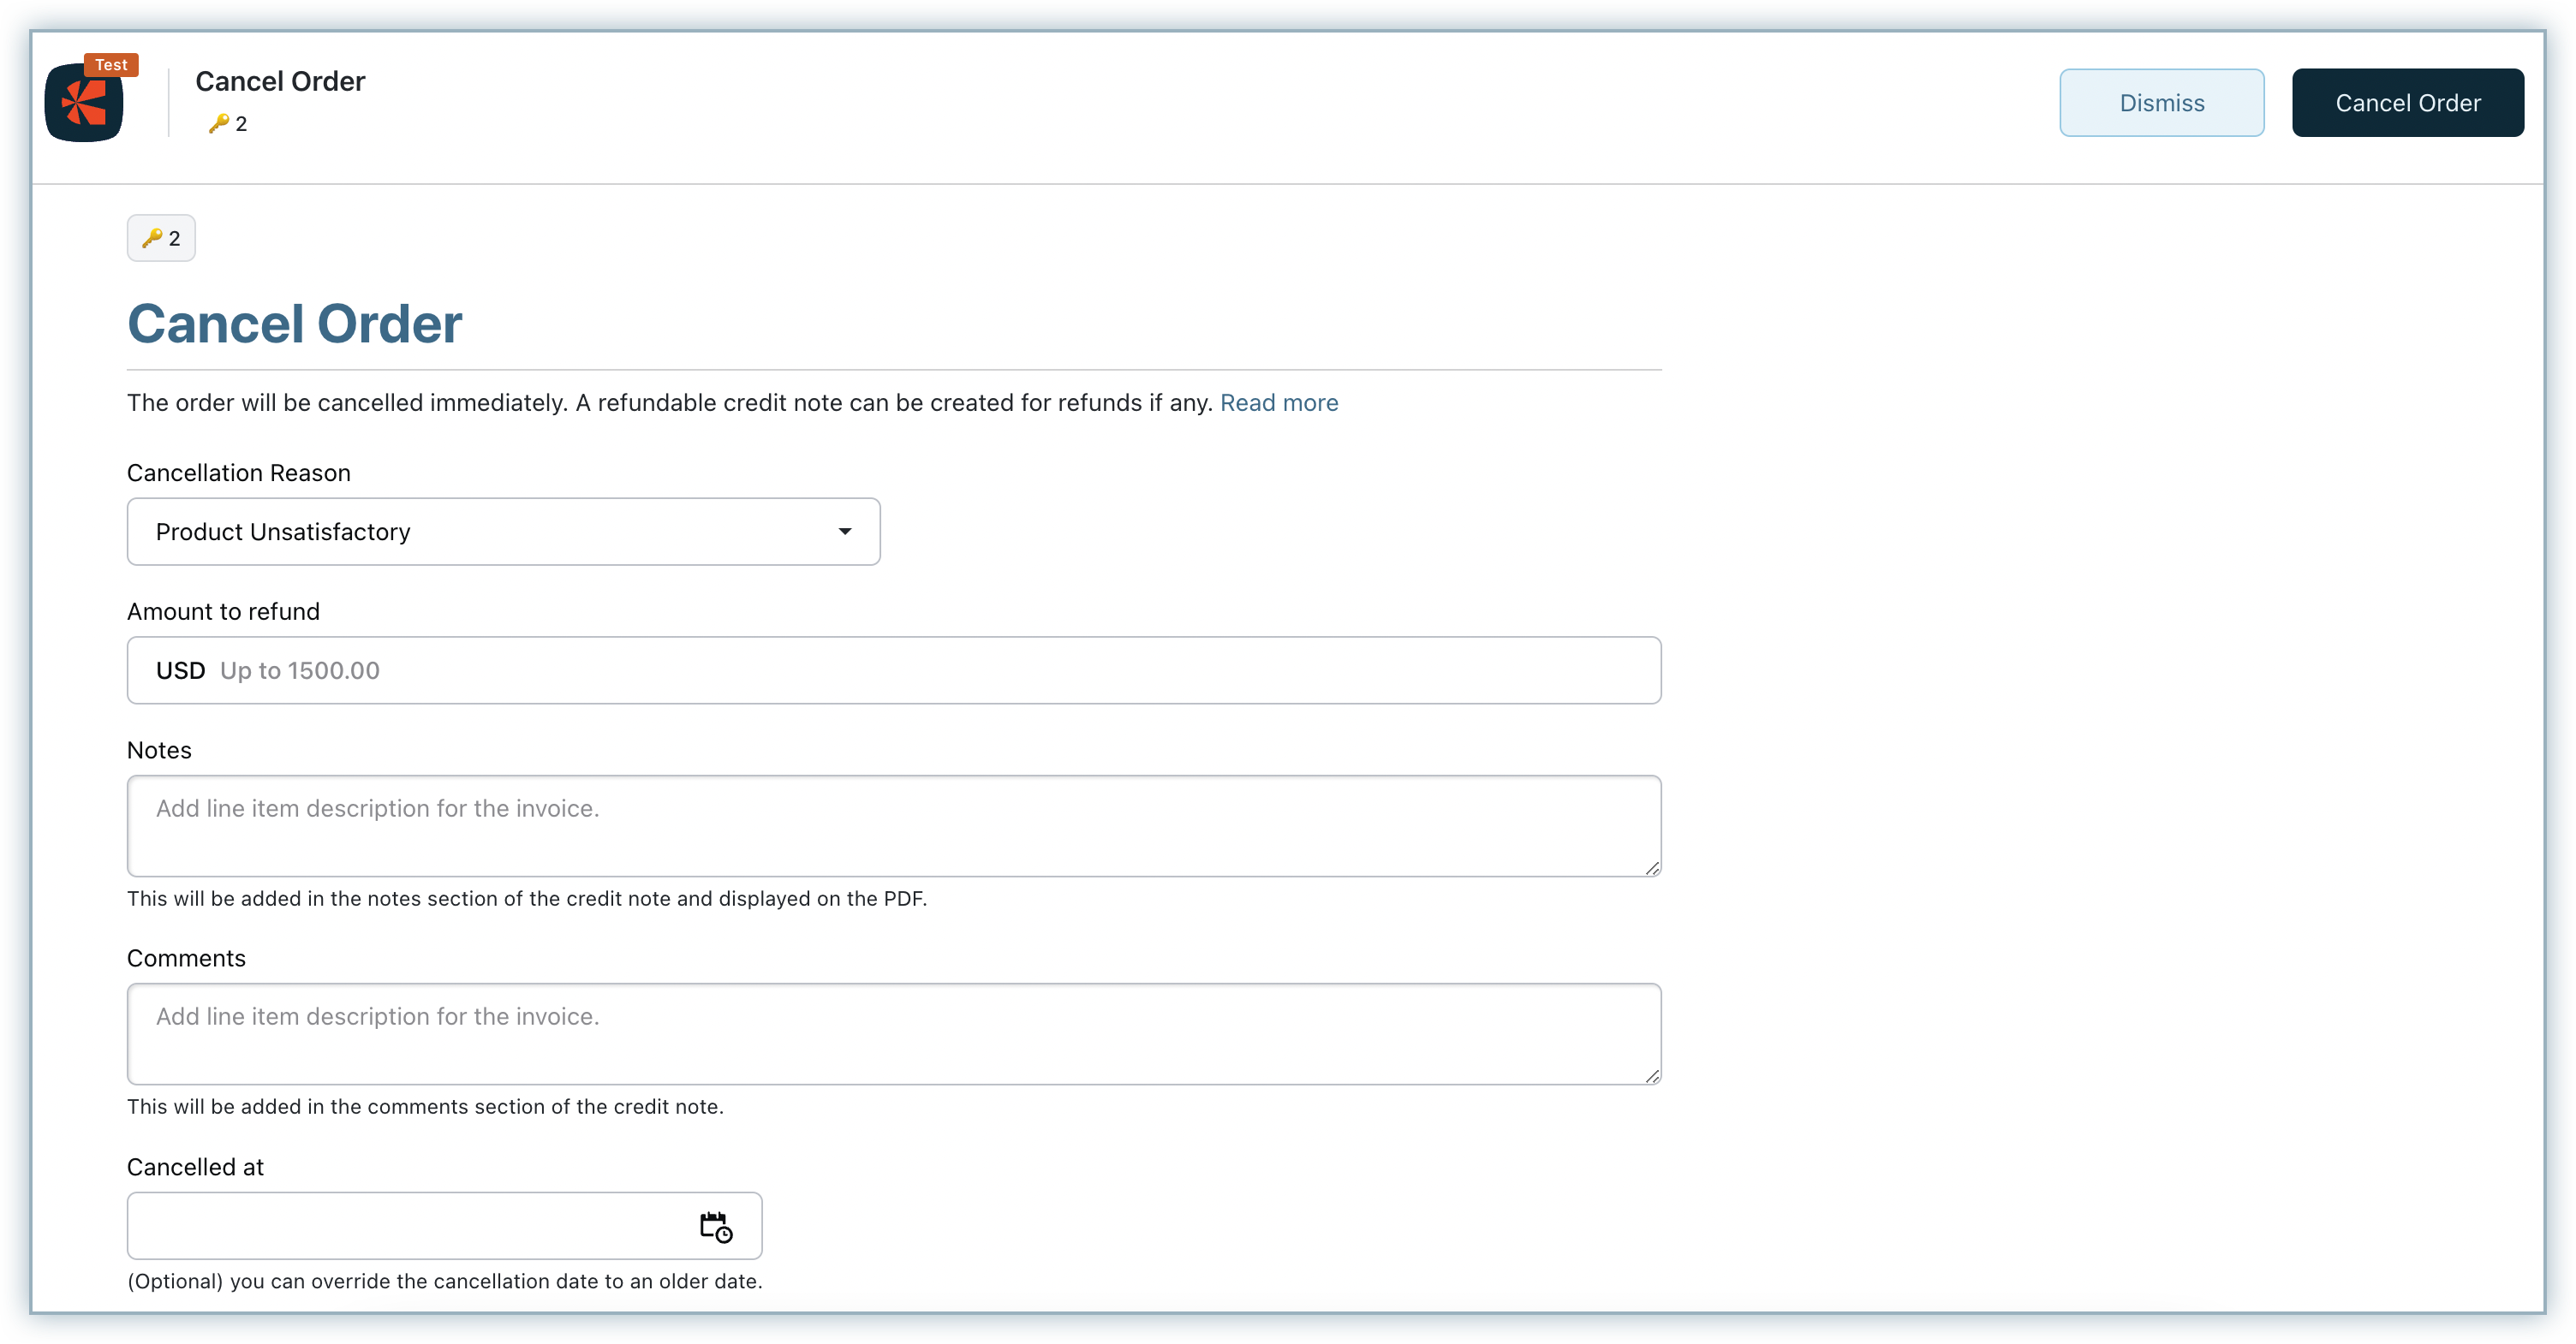Click the Notes textarea resize handle
This screenshot has width=2576, height=1344.
1652,868
